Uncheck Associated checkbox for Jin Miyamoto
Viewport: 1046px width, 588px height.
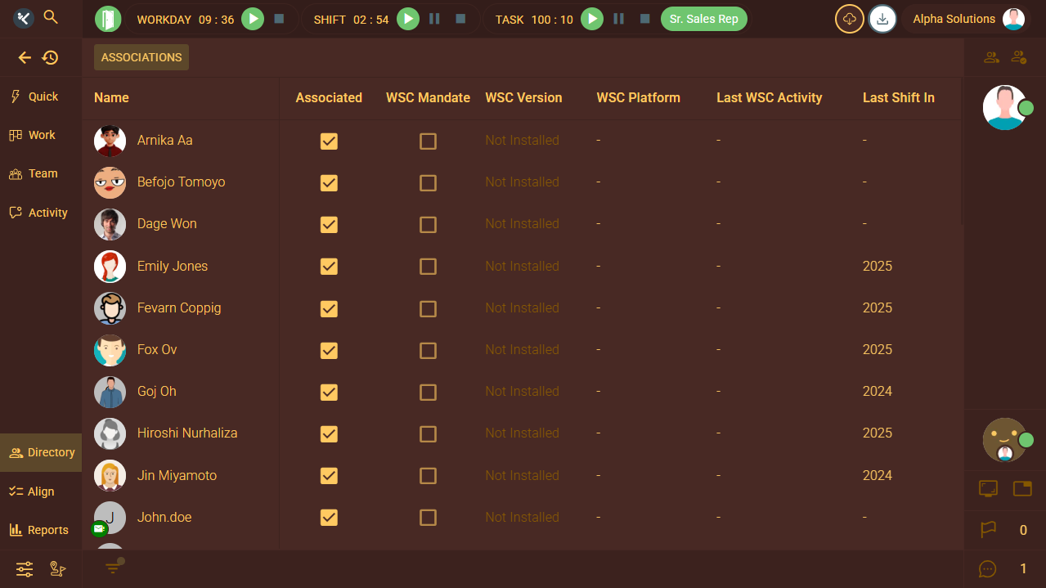(x=329, y=476)
